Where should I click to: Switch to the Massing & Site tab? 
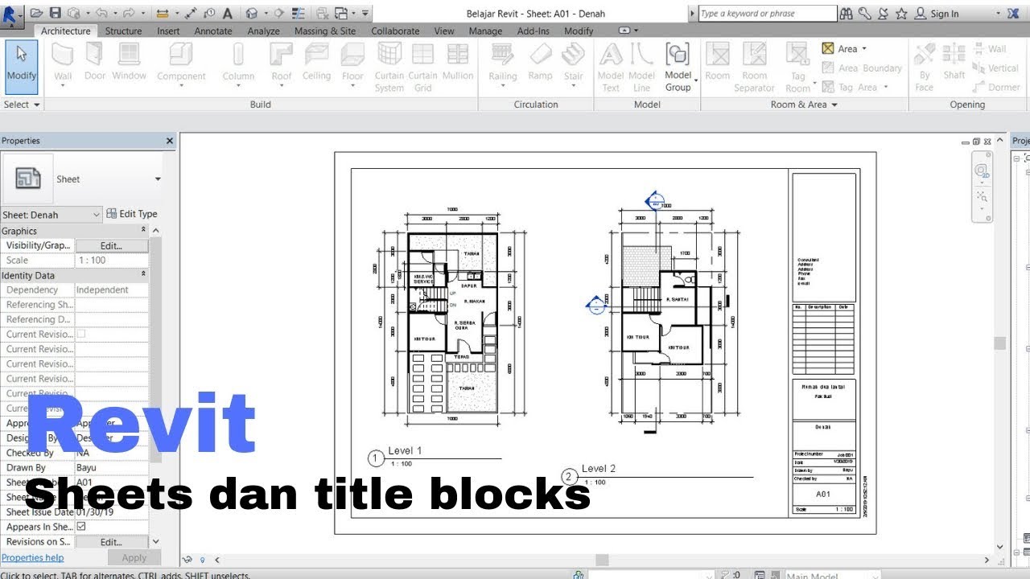pos(325,31)
